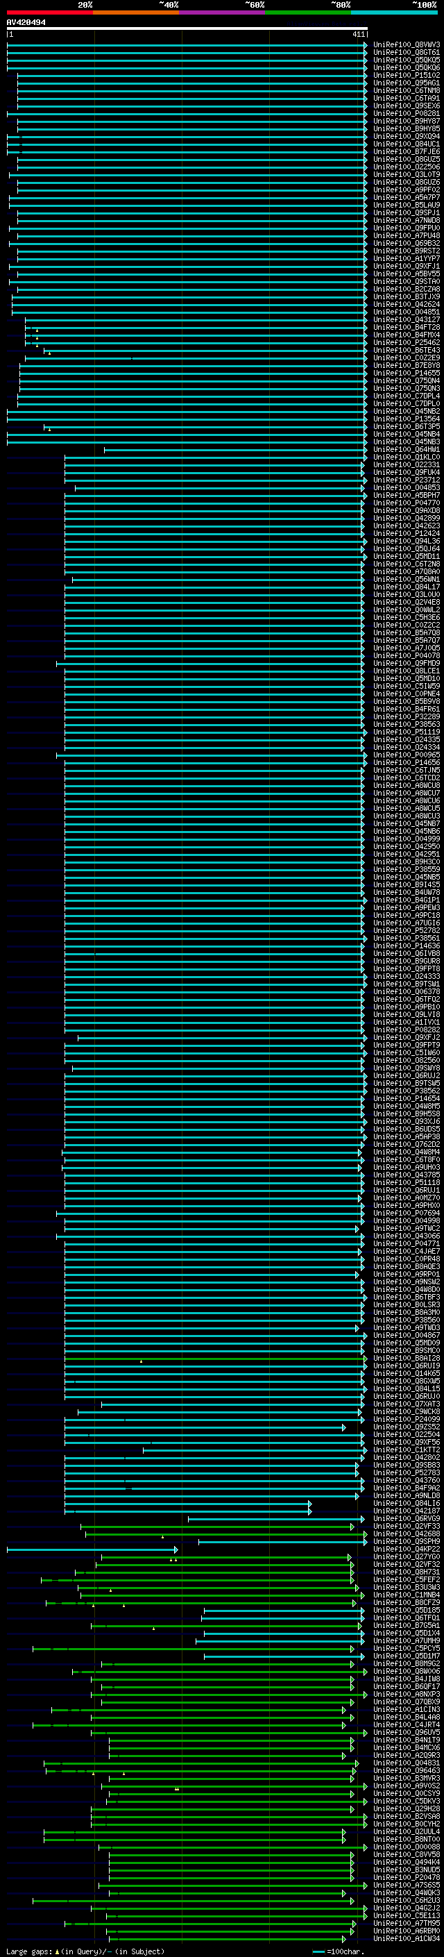Screen dimensions: 444x1957
Task: Select the UniRef100_Q06378 entry
Action: tap(406, 991)
